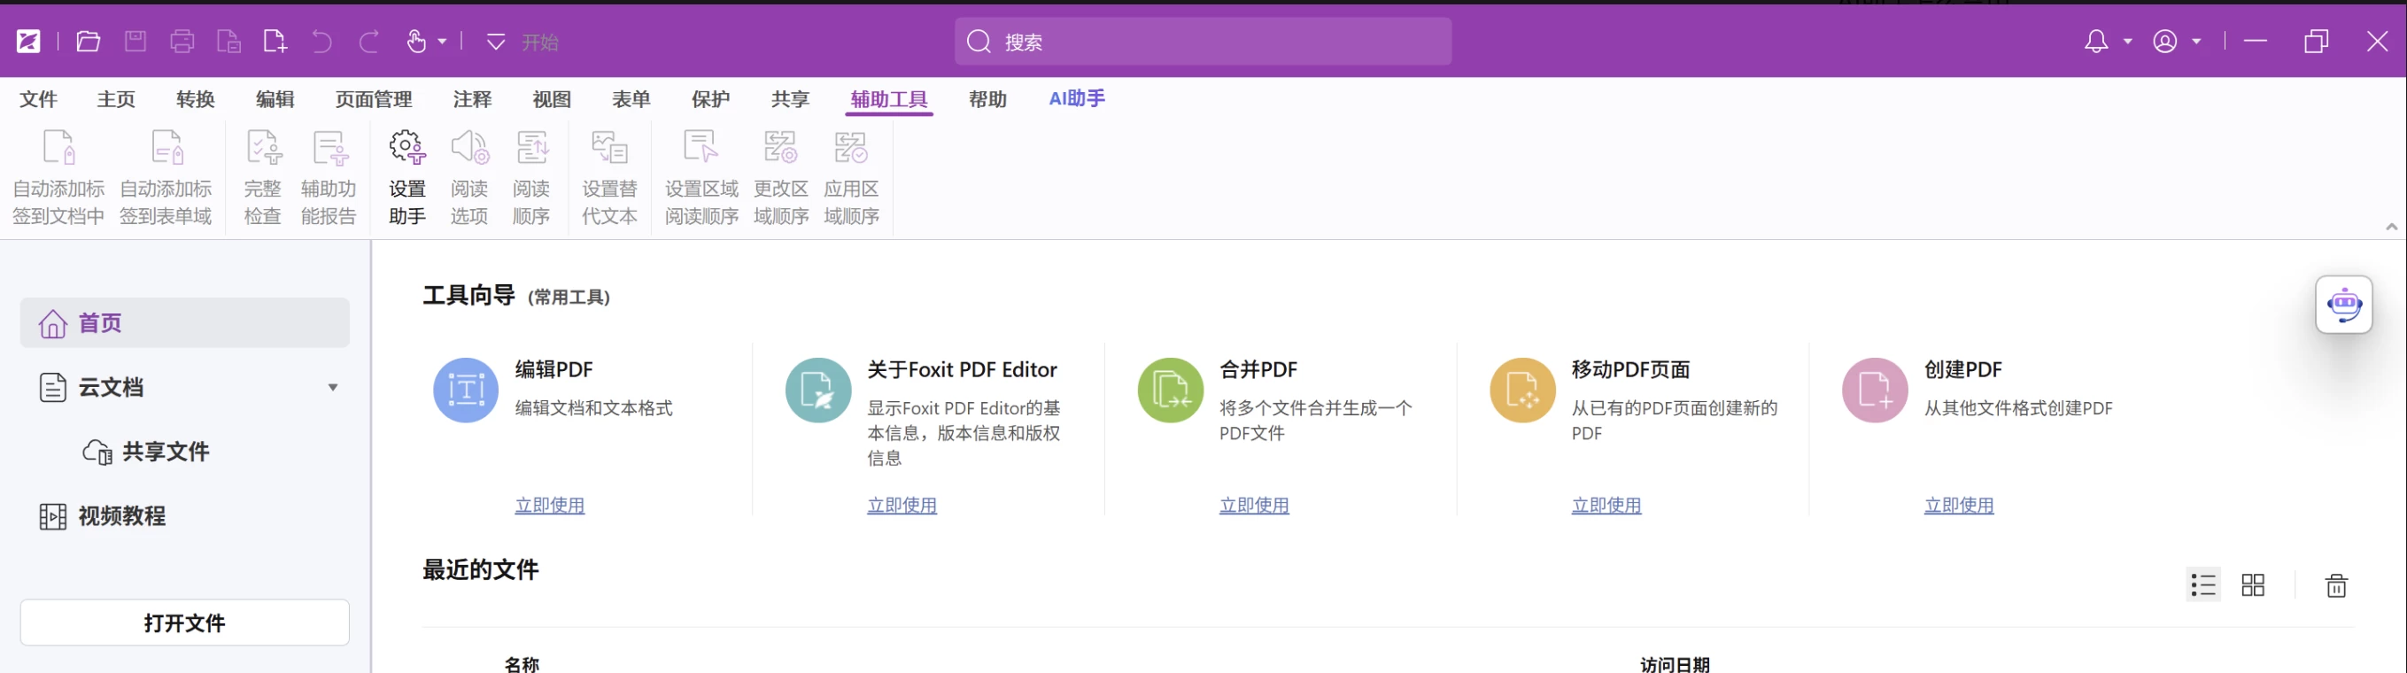
Task: Switch to the 主页 tab
Action: pos(117,99)
